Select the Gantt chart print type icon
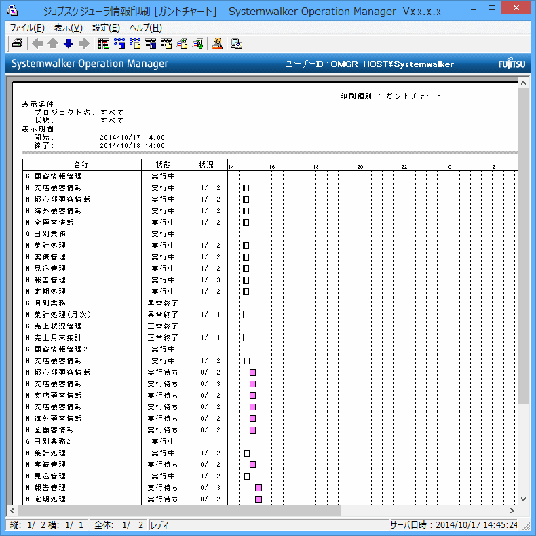Image resolution: width=536 pixels, height=536 pixels. coord(104,43)
